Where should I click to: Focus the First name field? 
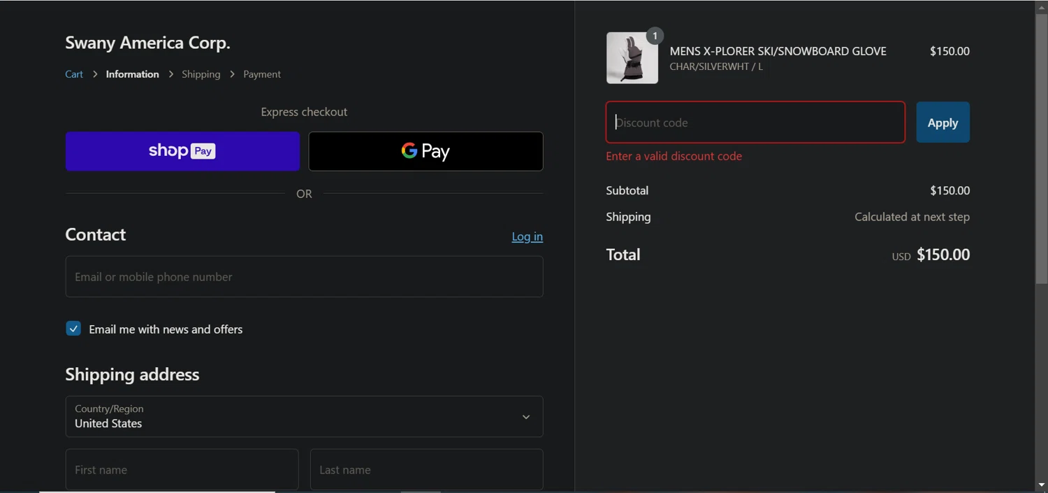(x=182, y=469)
